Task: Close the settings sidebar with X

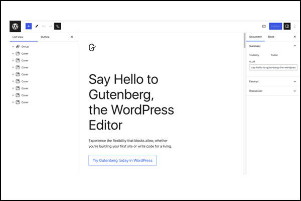Action: point(295,37)
